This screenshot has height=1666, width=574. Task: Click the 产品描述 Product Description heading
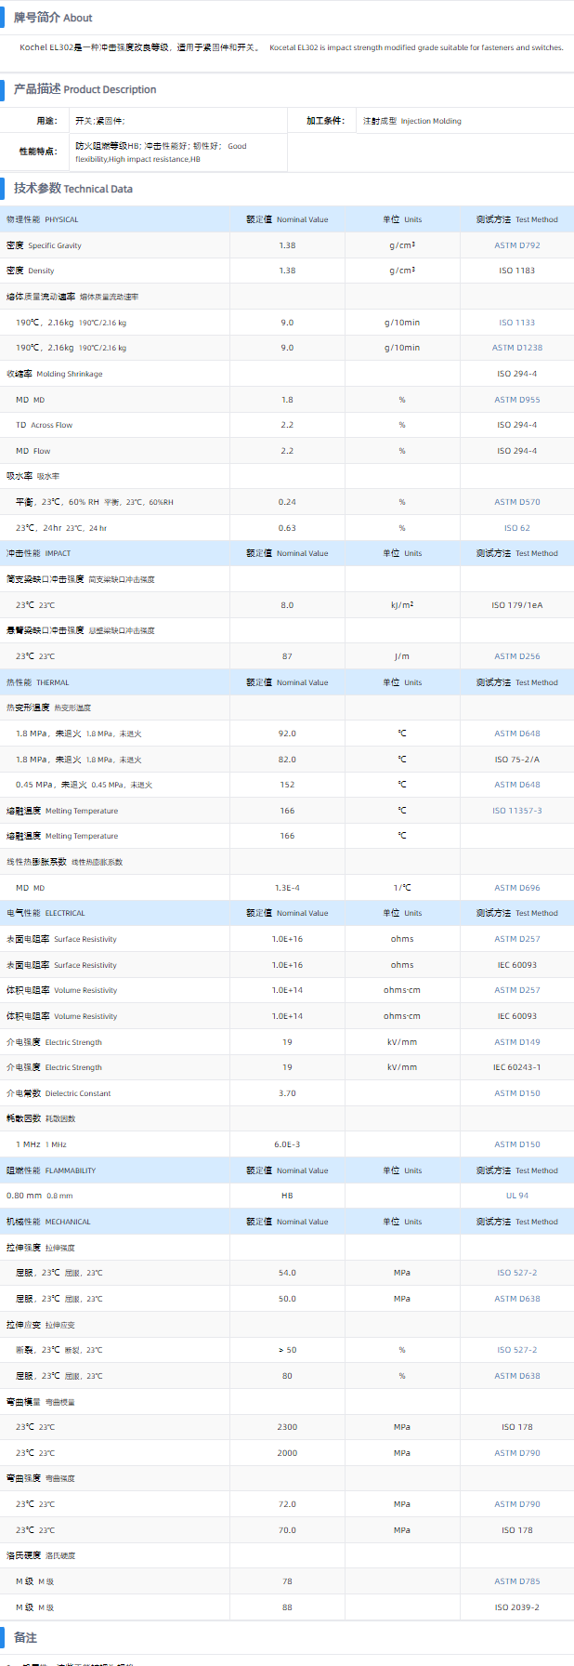pos(85,89)
